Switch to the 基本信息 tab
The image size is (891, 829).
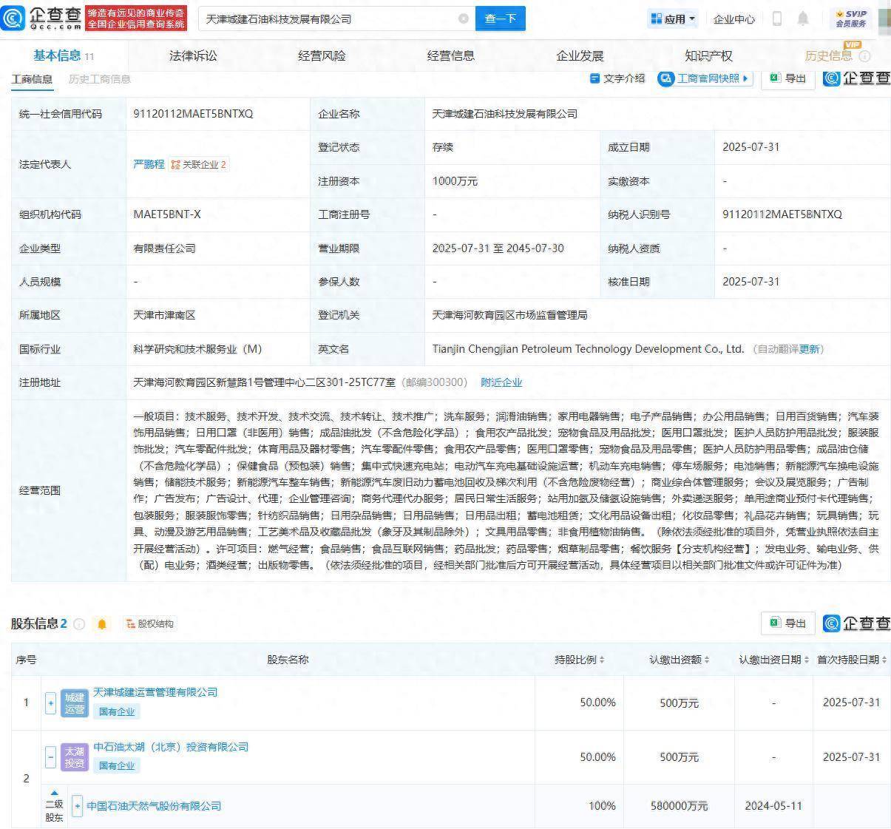(64, 55)
